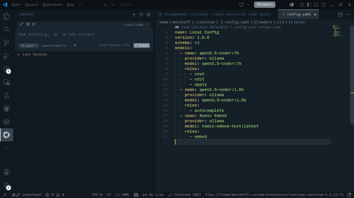Toggle the bottom panel visibility
This screenshot has height=198, width=354.
(x=316, y=4)
